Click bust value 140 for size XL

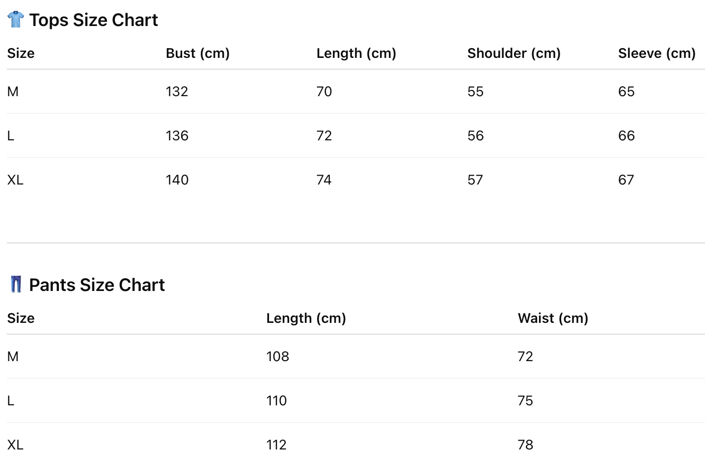(x=177, y=180)
